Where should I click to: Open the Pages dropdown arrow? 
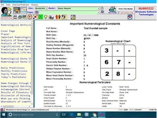point(98,12)
